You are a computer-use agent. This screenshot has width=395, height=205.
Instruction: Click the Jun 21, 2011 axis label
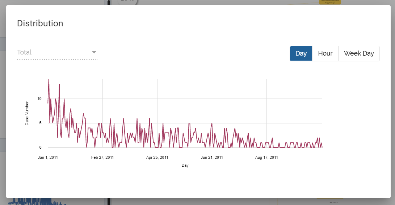pos(212,157)
